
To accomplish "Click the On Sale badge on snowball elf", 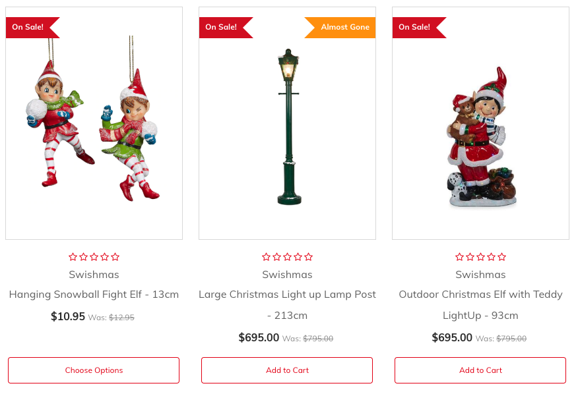I will (x=32, y=27).
